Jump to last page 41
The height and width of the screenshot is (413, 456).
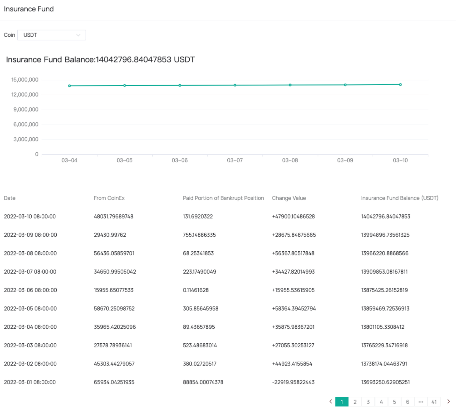coord(434,402)
